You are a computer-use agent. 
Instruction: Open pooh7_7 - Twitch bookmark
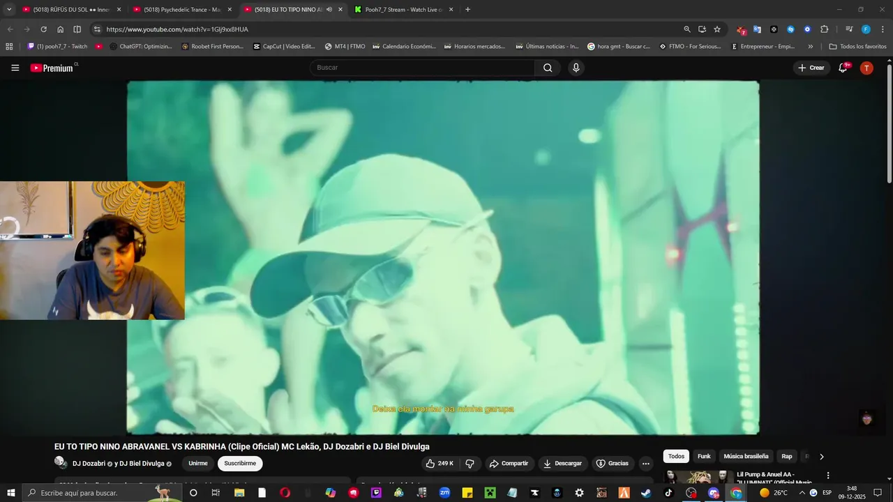(57, 47)
